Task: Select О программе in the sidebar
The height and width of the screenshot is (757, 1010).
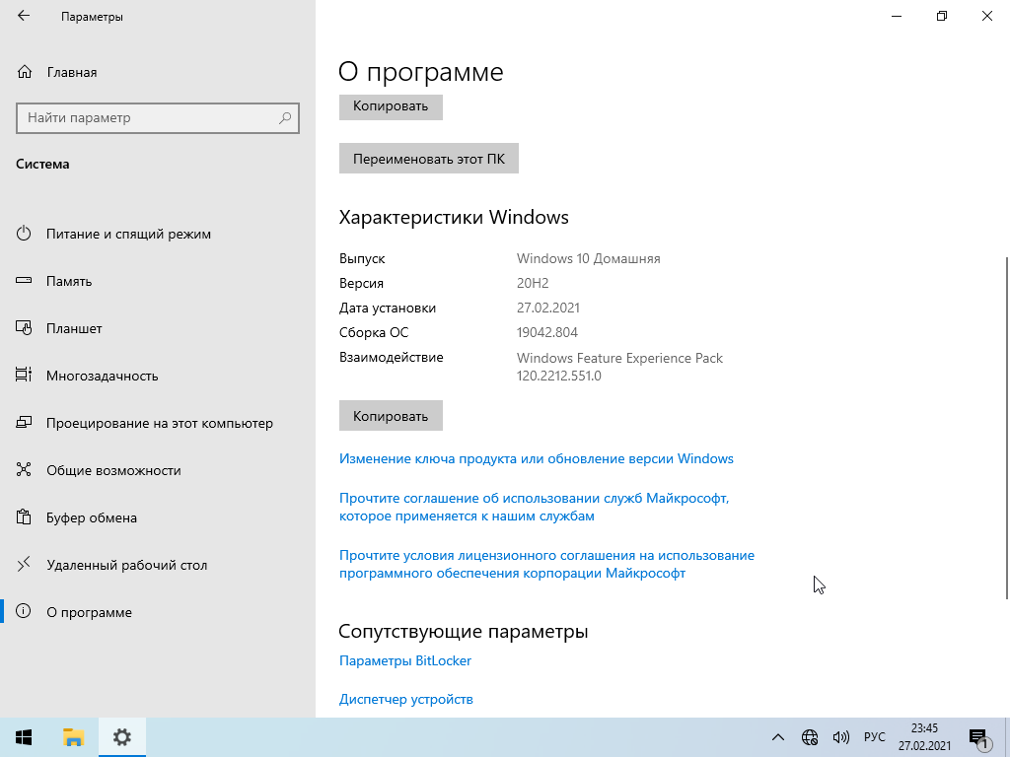Action: (89, 612)
